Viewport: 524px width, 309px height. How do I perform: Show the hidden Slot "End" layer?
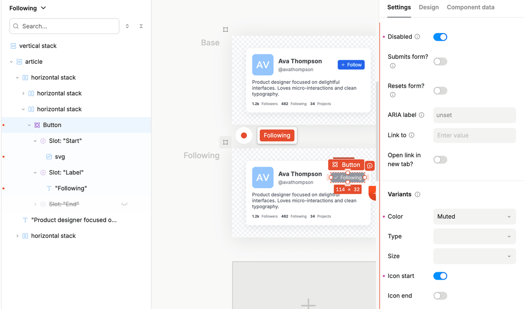click(124, 204)
